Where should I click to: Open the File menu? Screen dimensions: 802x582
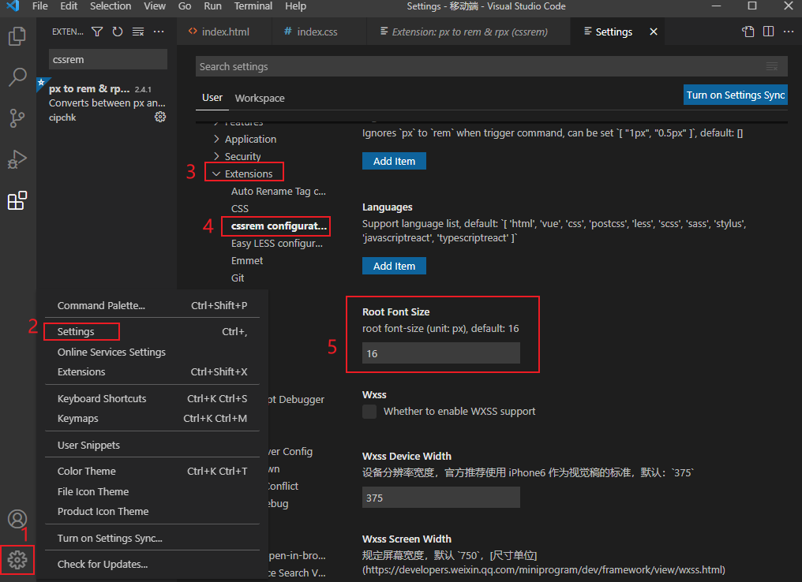(x=40, y=6)
